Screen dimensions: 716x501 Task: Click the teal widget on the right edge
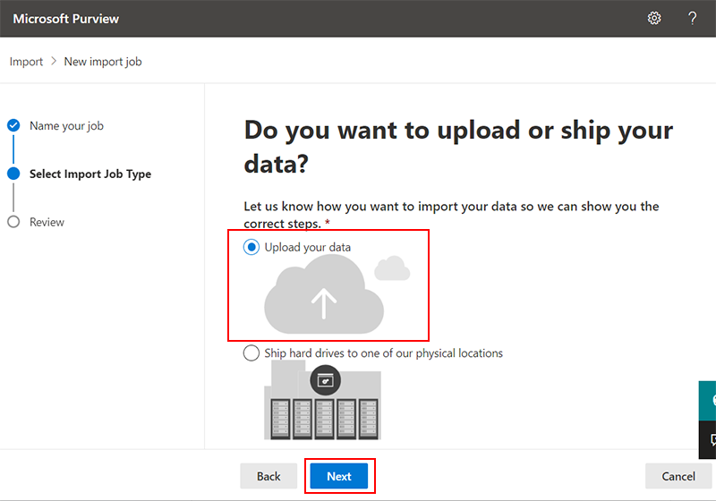coord(708,399)
